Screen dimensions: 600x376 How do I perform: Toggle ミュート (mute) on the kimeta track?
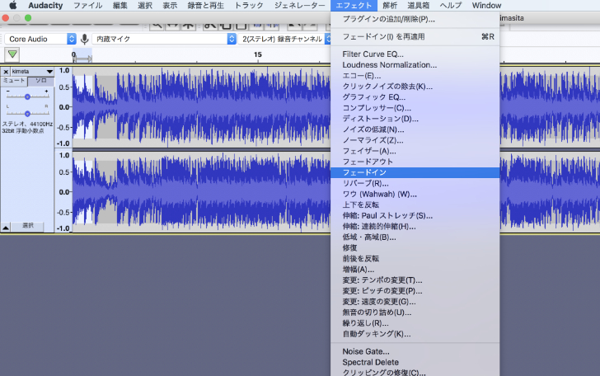point(14,81)
